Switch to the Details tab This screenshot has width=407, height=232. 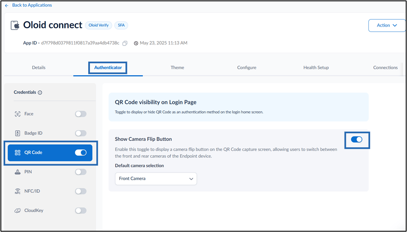(39, 67)
